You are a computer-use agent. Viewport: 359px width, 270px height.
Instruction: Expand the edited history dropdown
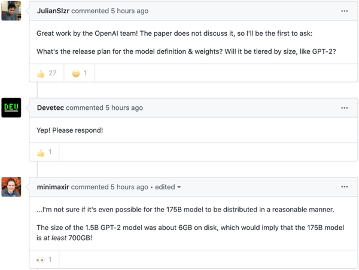(x=168, y=187)
